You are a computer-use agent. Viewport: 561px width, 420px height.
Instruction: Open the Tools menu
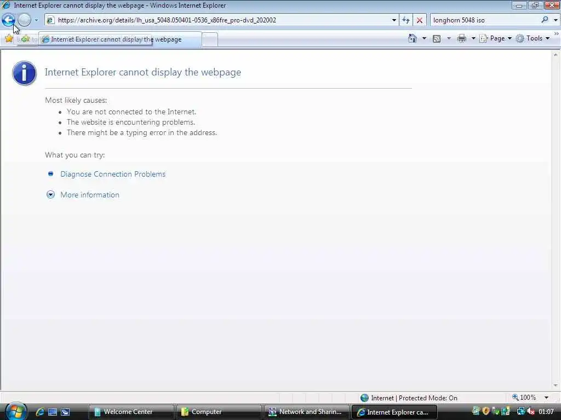[533, 38]
